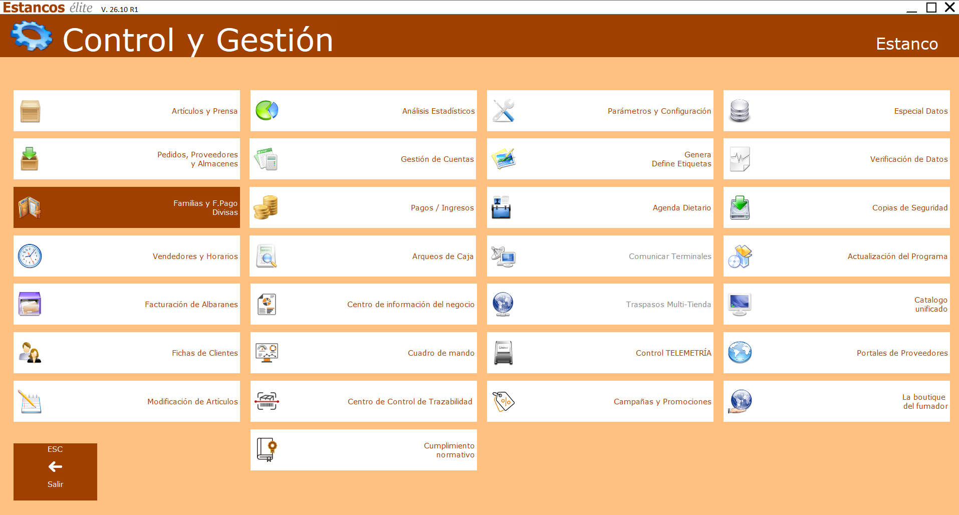
Task: Click the wooden box icon for Artículos y Prensa
Action: tap(30, 111)
